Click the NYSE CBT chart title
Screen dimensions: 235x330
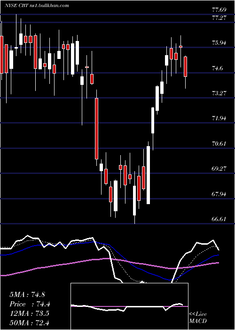pos(37,6)
